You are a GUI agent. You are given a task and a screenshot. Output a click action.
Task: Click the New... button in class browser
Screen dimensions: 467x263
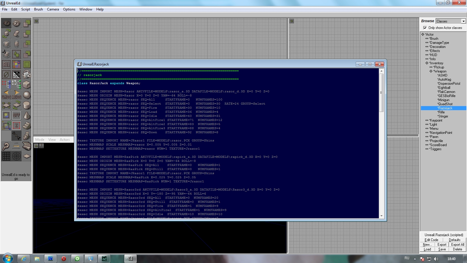[x=427, y=245]
